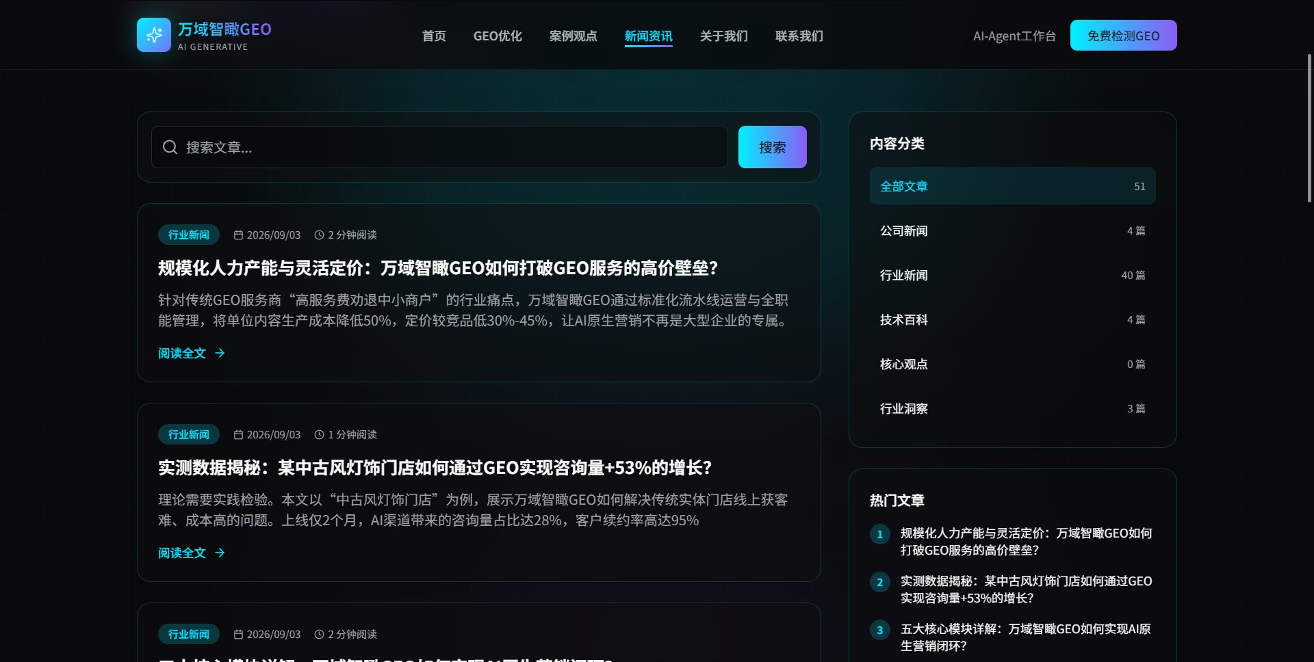
Task: Click summary text starting 理论需要实践检验
Action: [473, 509]
